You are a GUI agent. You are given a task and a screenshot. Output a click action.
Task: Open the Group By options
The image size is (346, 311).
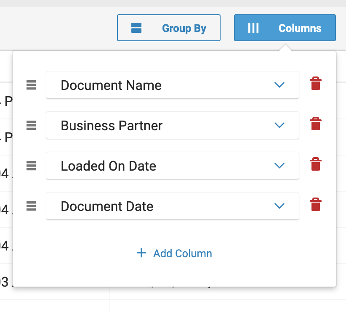tap(169, 28)
